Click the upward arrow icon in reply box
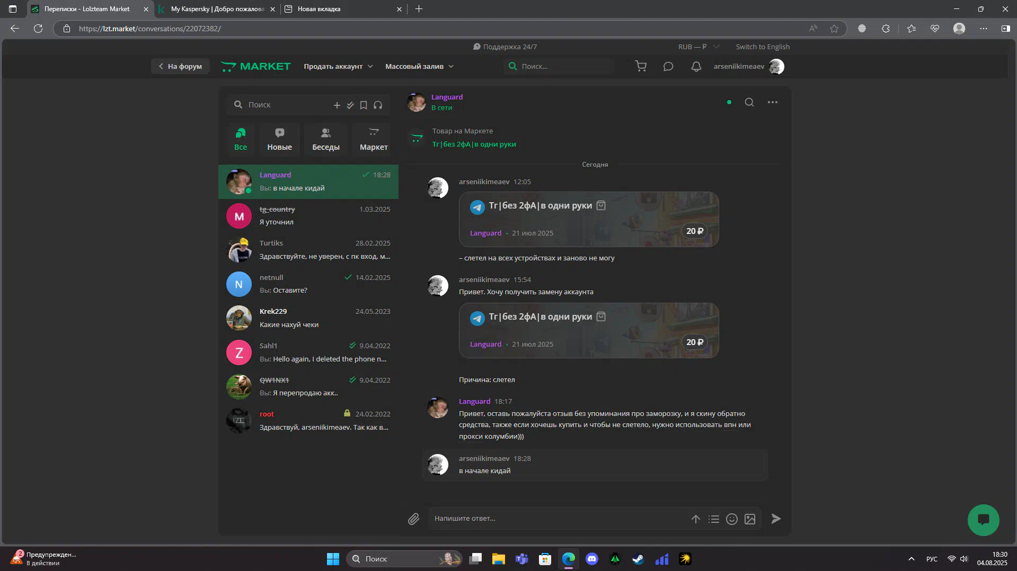Viewport: 1017px width, 571px height. [695, 519]
